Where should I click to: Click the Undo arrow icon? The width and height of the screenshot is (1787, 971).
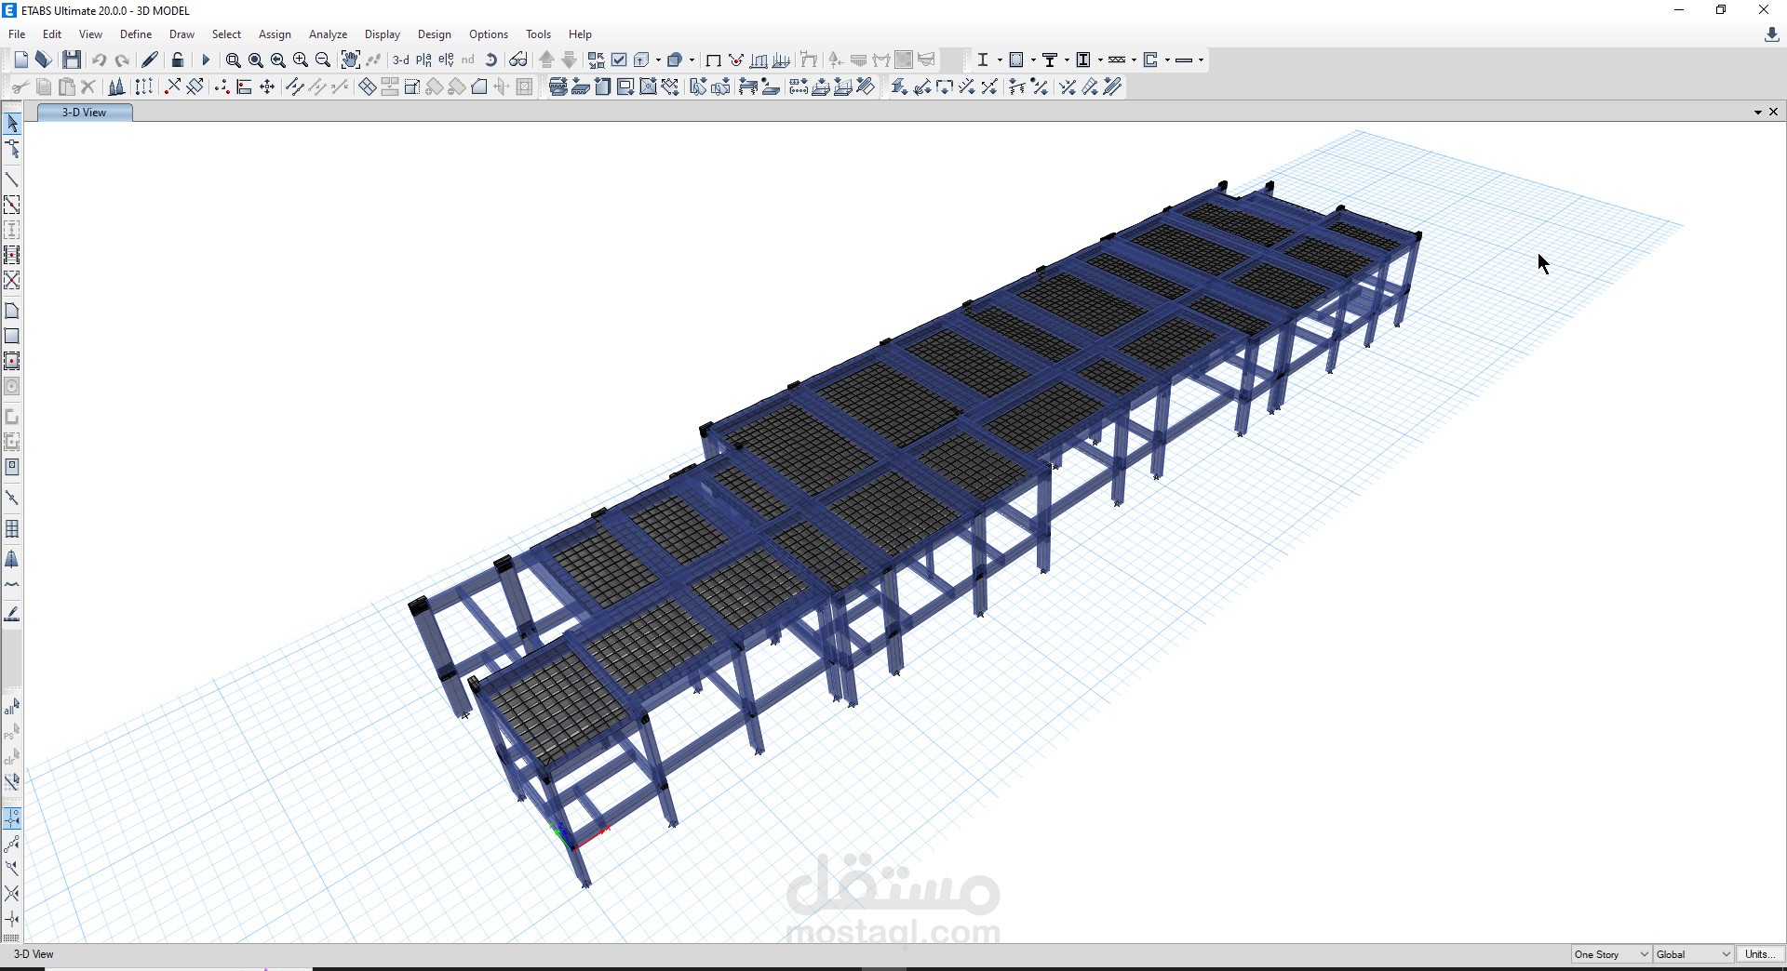pyautogui.click(x=99, y=60)
